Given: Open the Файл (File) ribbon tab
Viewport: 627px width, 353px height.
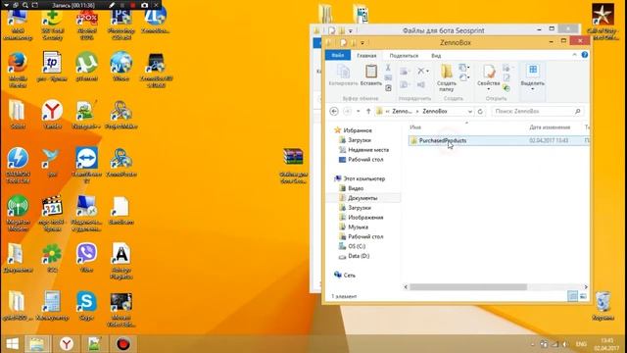Looking at the screenshot, I should point(337,55).
